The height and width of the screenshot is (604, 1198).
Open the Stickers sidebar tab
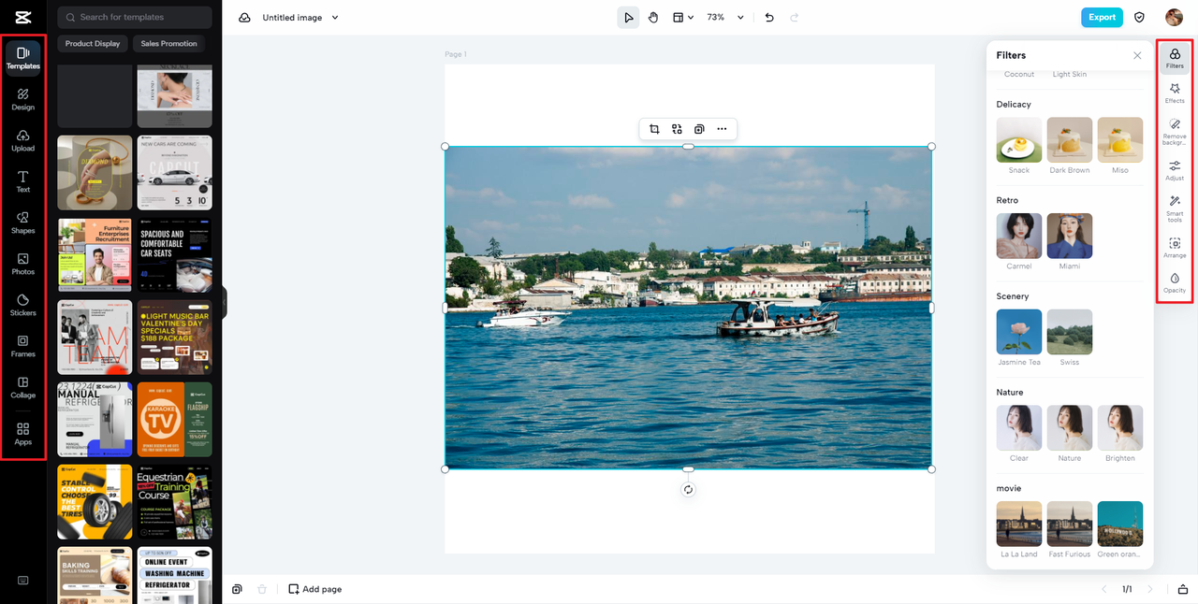pyautogui.click(x=22, y=305)
